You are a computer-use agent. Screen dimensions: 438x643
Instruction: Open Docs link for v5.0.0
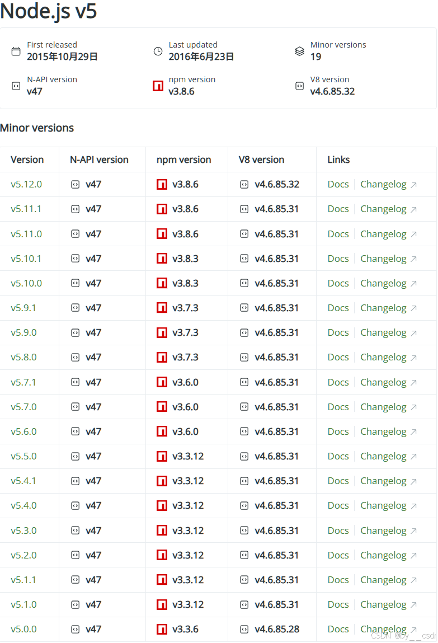(x=338, y=629)
